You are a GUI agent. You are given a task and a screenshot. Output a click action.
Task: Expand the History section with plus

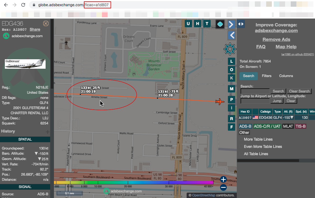(x=47, y=132)
